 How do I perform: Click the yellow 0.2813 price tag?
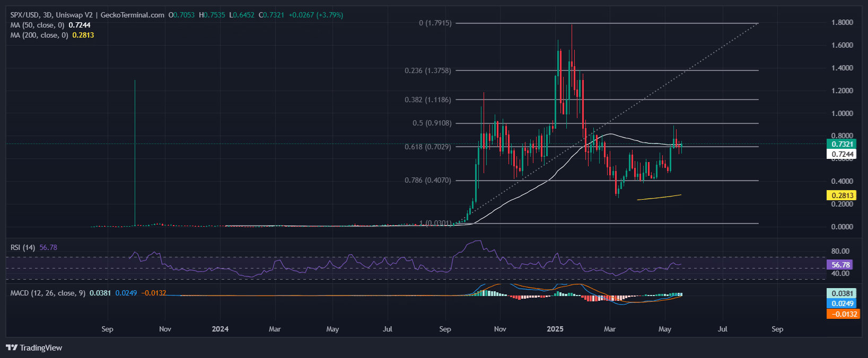(841, 195)
